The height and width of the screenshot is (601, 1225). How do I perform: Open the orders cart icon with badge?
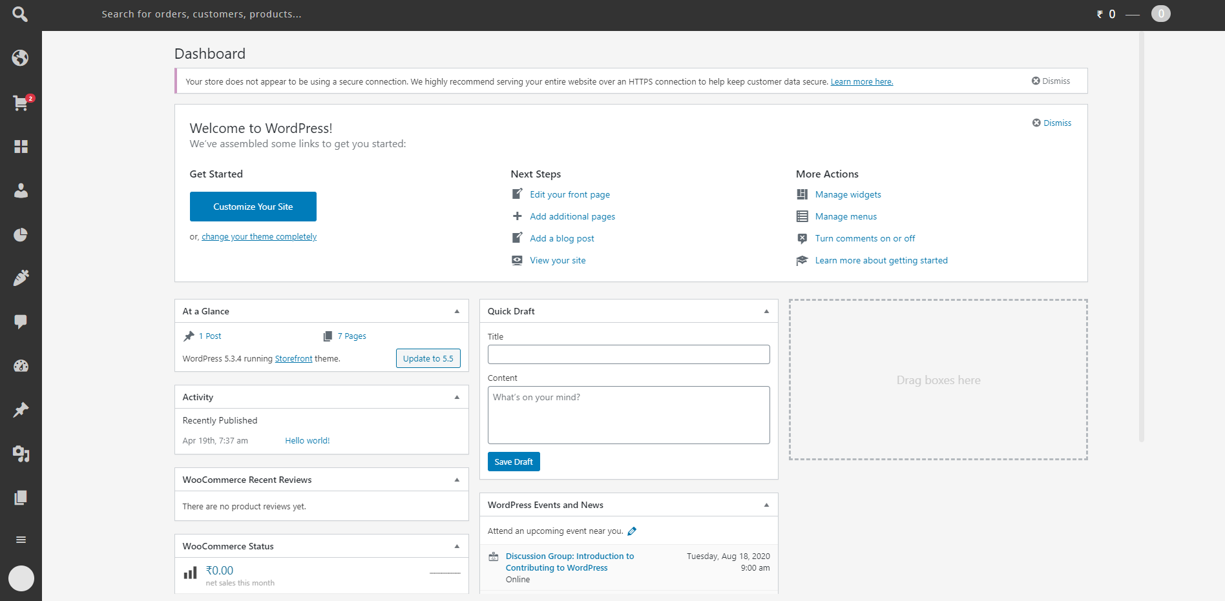click(21, 103)
